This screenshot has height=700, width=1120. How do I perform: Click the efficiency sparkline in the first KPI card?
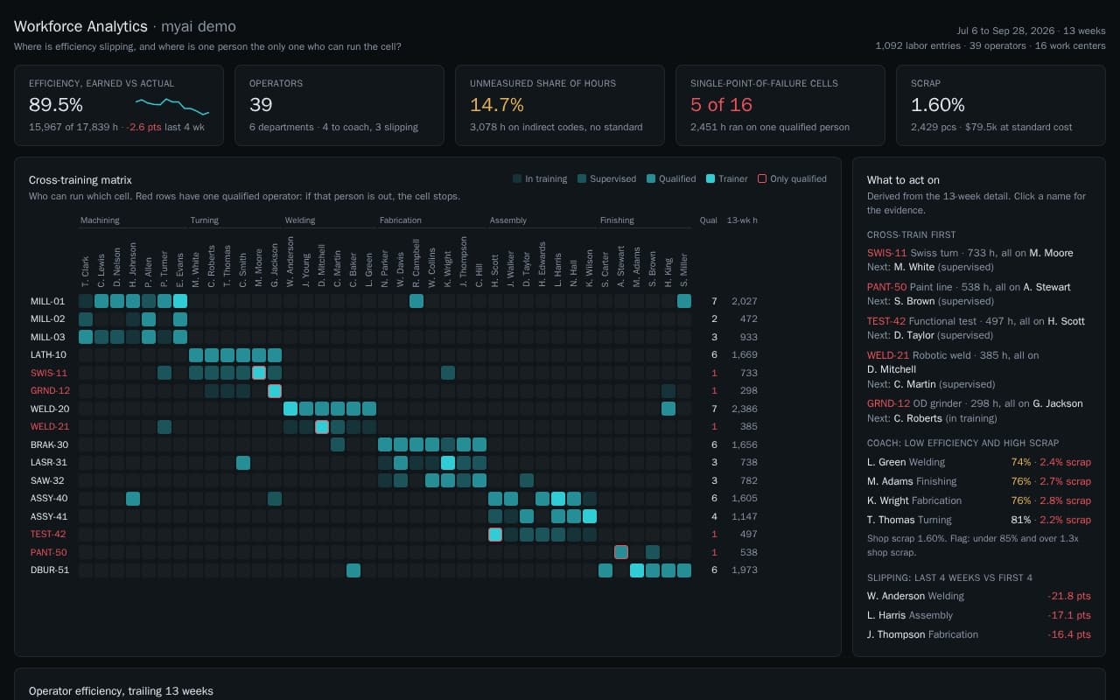(x=172, y=106)
